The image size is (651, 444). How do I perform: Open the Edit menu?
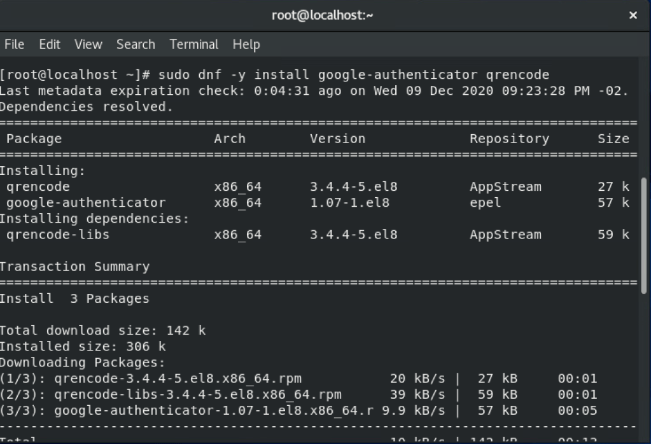click(50, 45)
